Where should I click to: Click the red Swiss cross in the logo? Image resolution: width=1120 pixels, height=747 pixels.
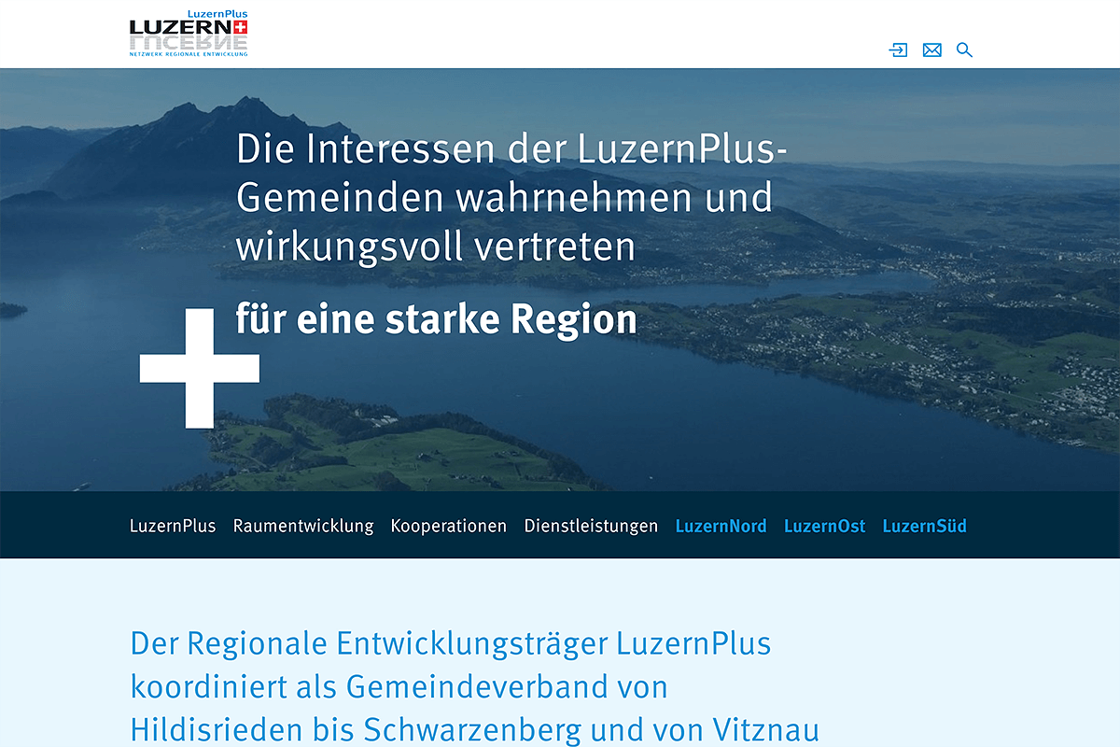tap(240, 28)
